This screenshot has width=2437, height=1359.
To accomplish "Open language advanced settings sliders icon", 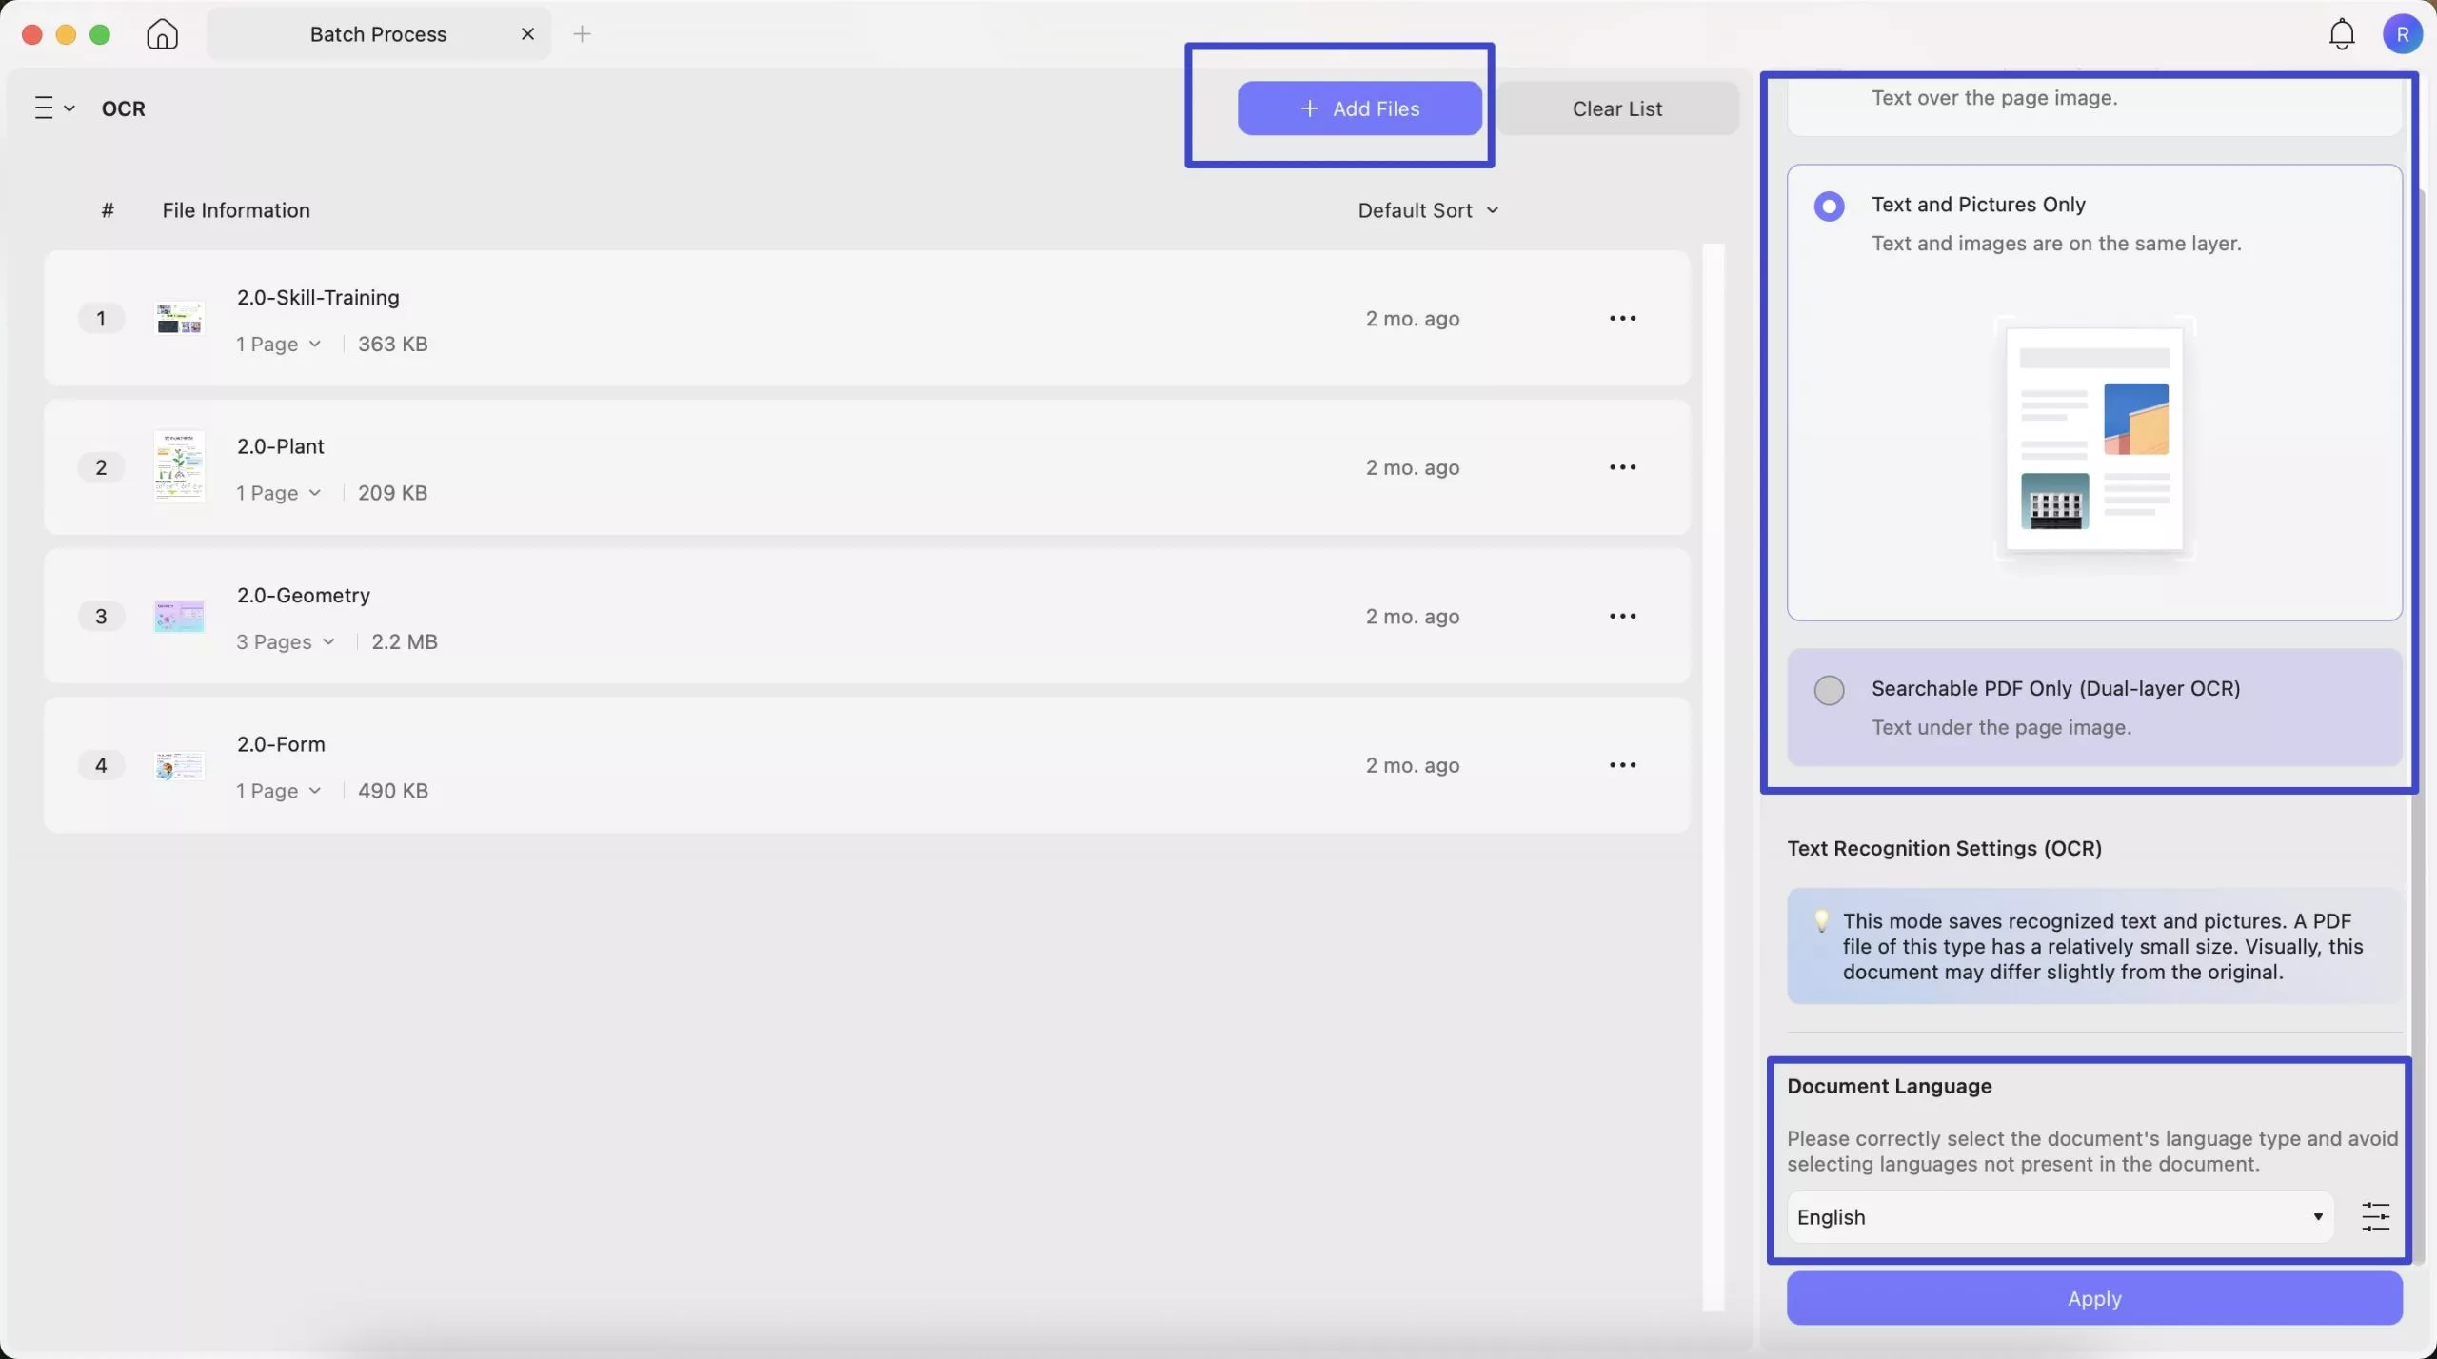I will (2375, 1216).
